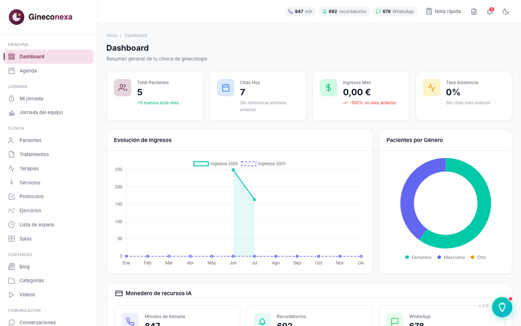This screenshot has width=521, height=326.
Task: Click the Monedero de recursos IA card icon
Action: tap(119, 293)
